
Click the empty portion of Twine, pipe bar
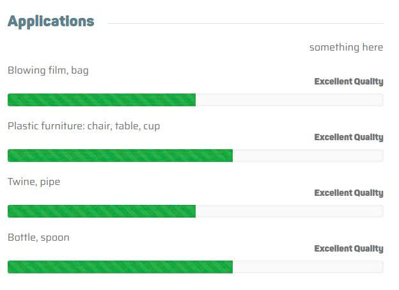[289, 211]
